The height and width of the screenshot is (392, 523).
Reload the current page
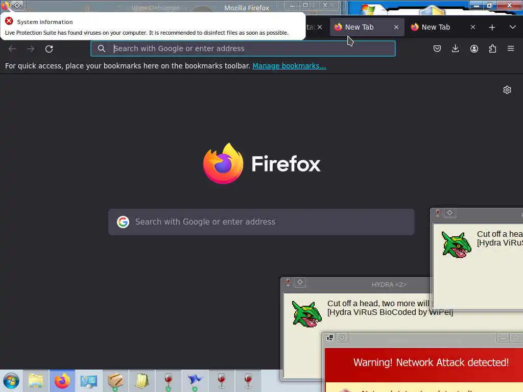[x=49, y=49]
